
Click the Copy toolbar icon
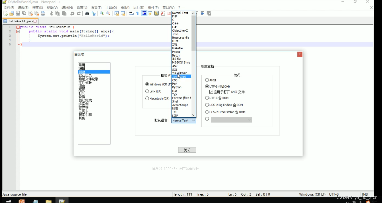[x=58, y=13]
